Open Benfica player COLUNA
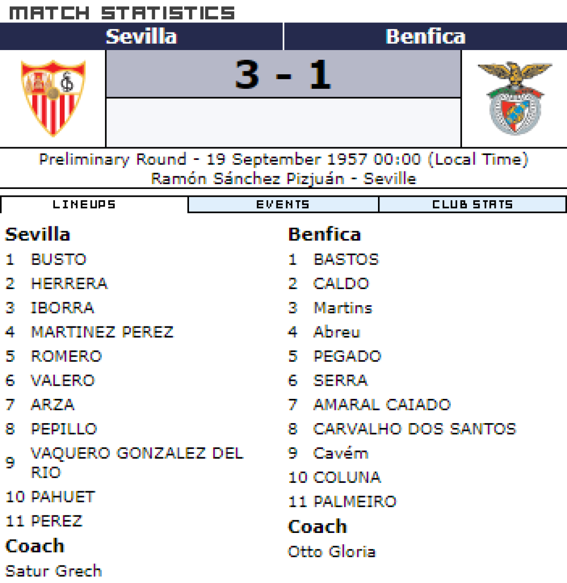The height and width of the screenshot is (583, 567). click(x=347, y=477)
